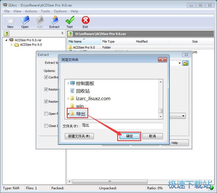Close the Extract dialog

click(x=186, y=54)
